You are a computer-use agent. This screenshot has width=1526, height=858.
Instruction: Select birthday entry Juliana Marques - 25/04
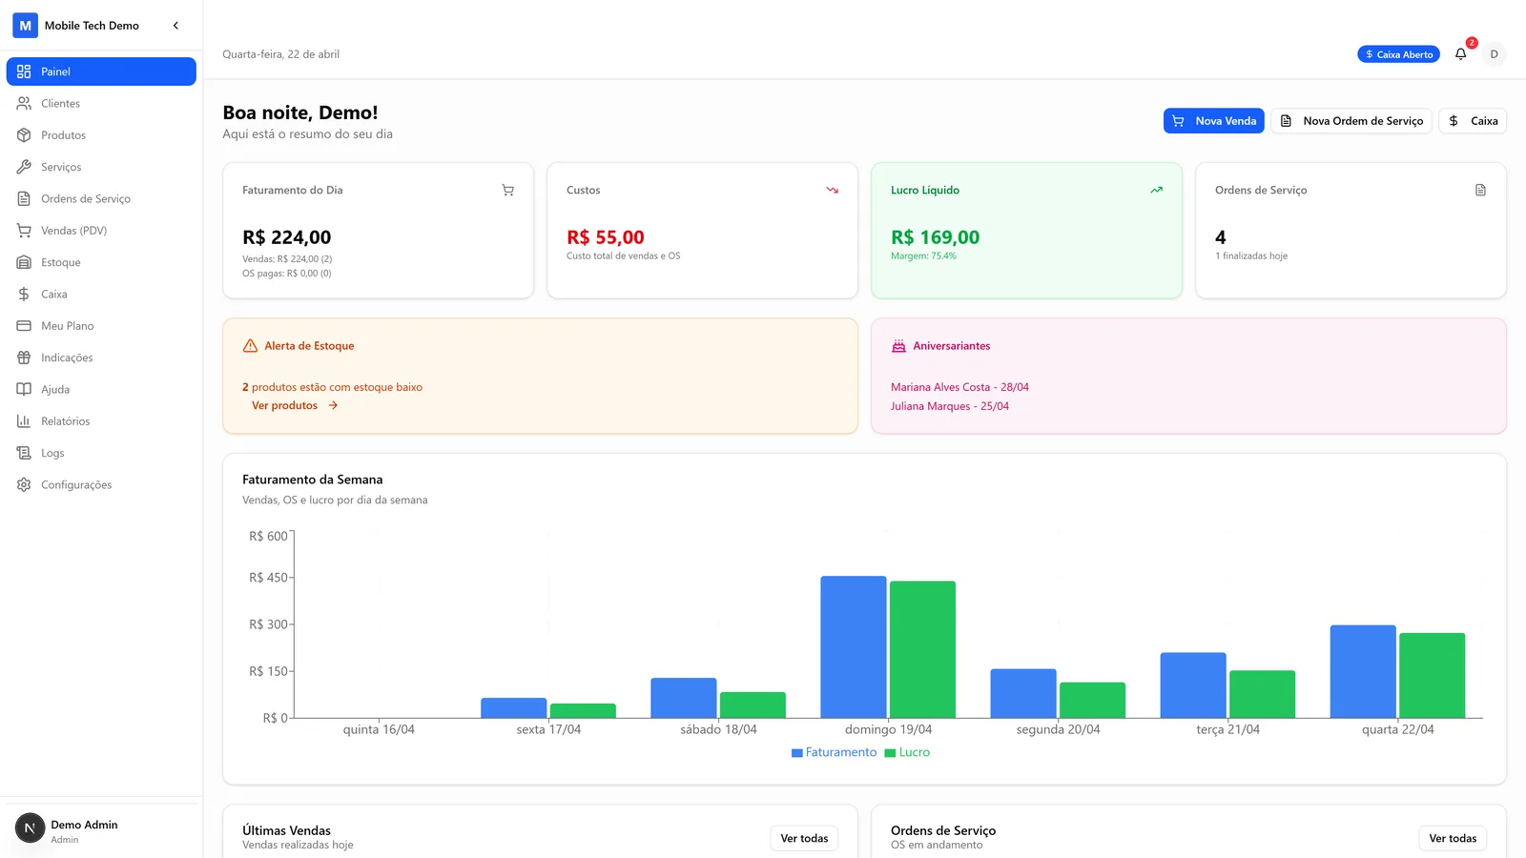coord(950,406)
